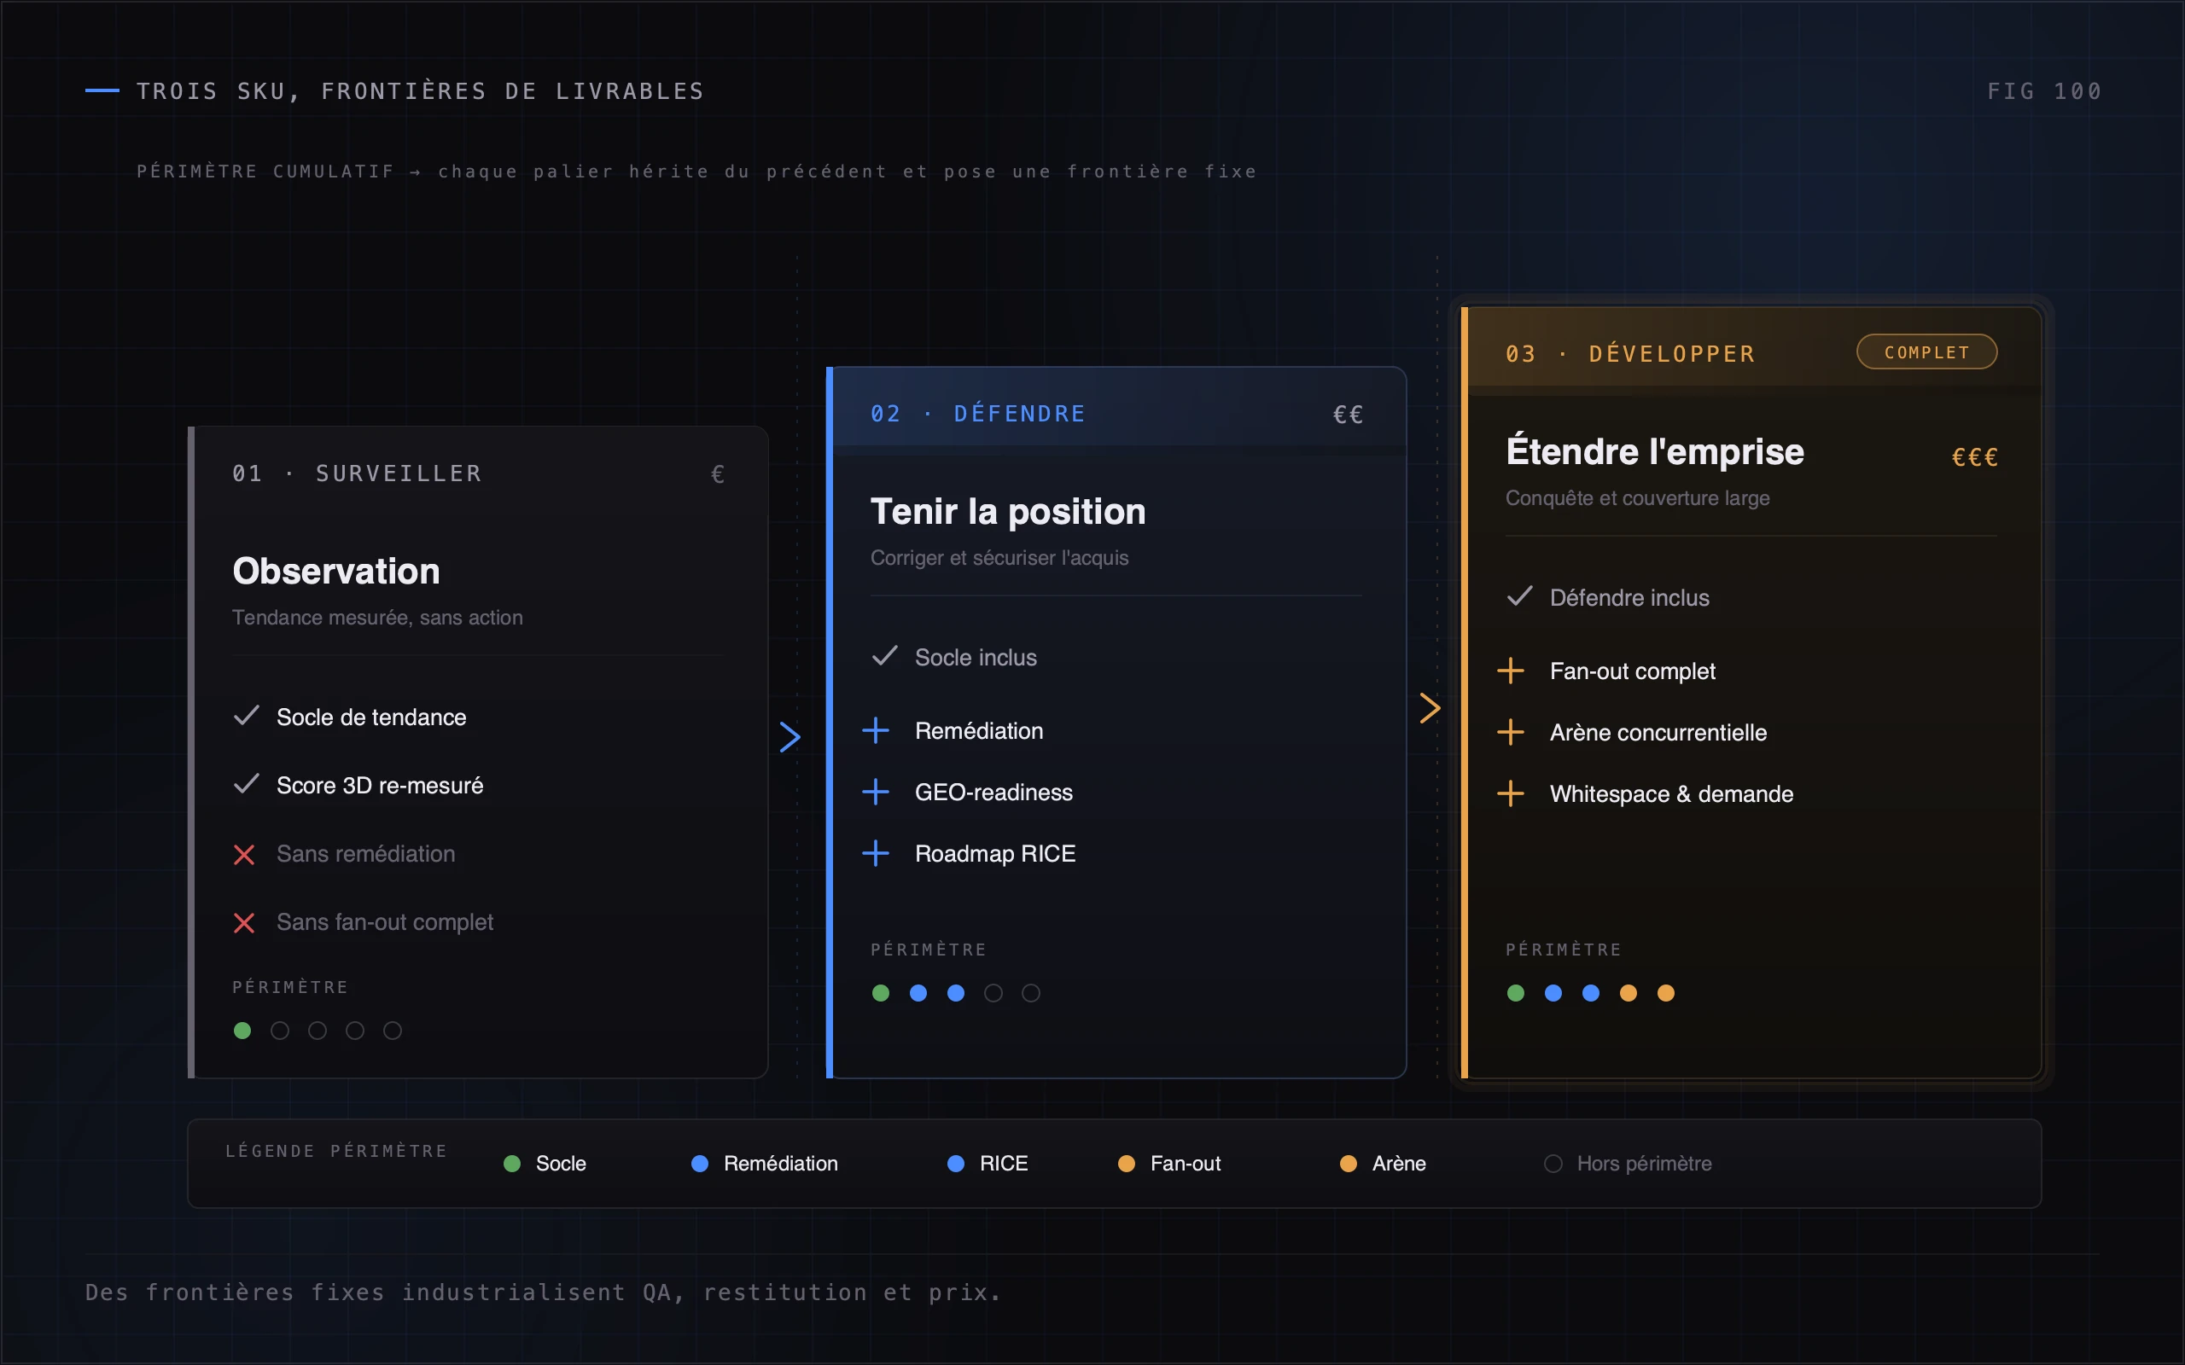
Task: Click the red X beside Sans fan-out complet
Action: point(244,922)
